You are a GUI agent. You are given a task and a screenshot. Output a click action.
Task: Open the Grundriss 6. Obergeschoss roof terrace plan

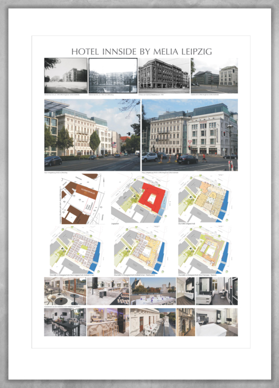pyautogui.click(x=204, y=250)
